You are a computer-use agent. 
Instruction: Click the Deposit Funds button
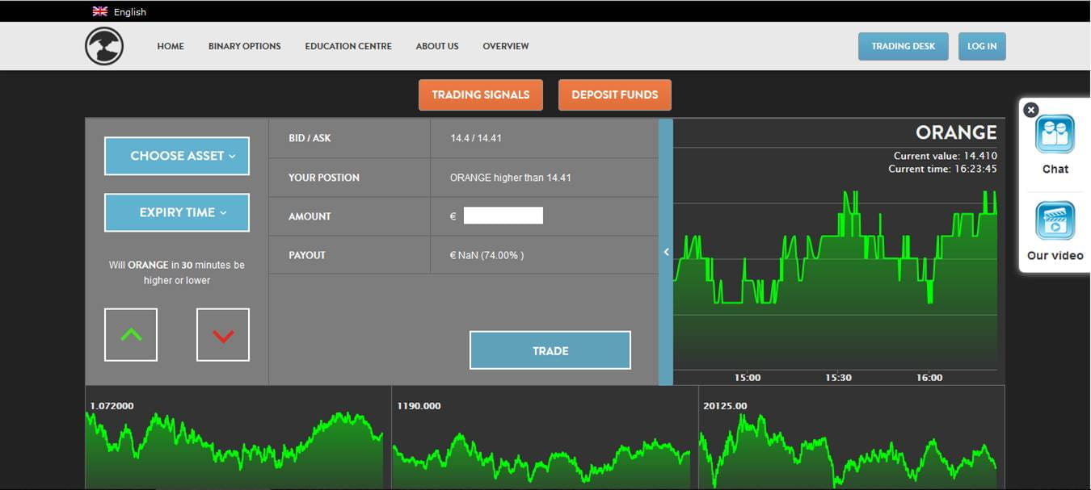click(x=615, y=94)
